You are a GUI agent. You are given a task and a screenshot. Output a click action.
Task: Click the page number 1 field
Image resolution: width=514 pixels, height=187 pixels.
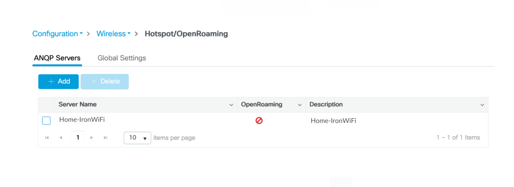(x=78, y=138)
